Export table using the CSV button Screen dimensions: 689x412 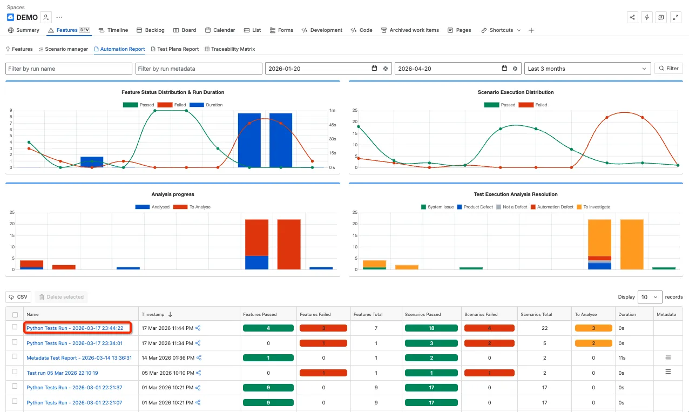coord(18,297)
